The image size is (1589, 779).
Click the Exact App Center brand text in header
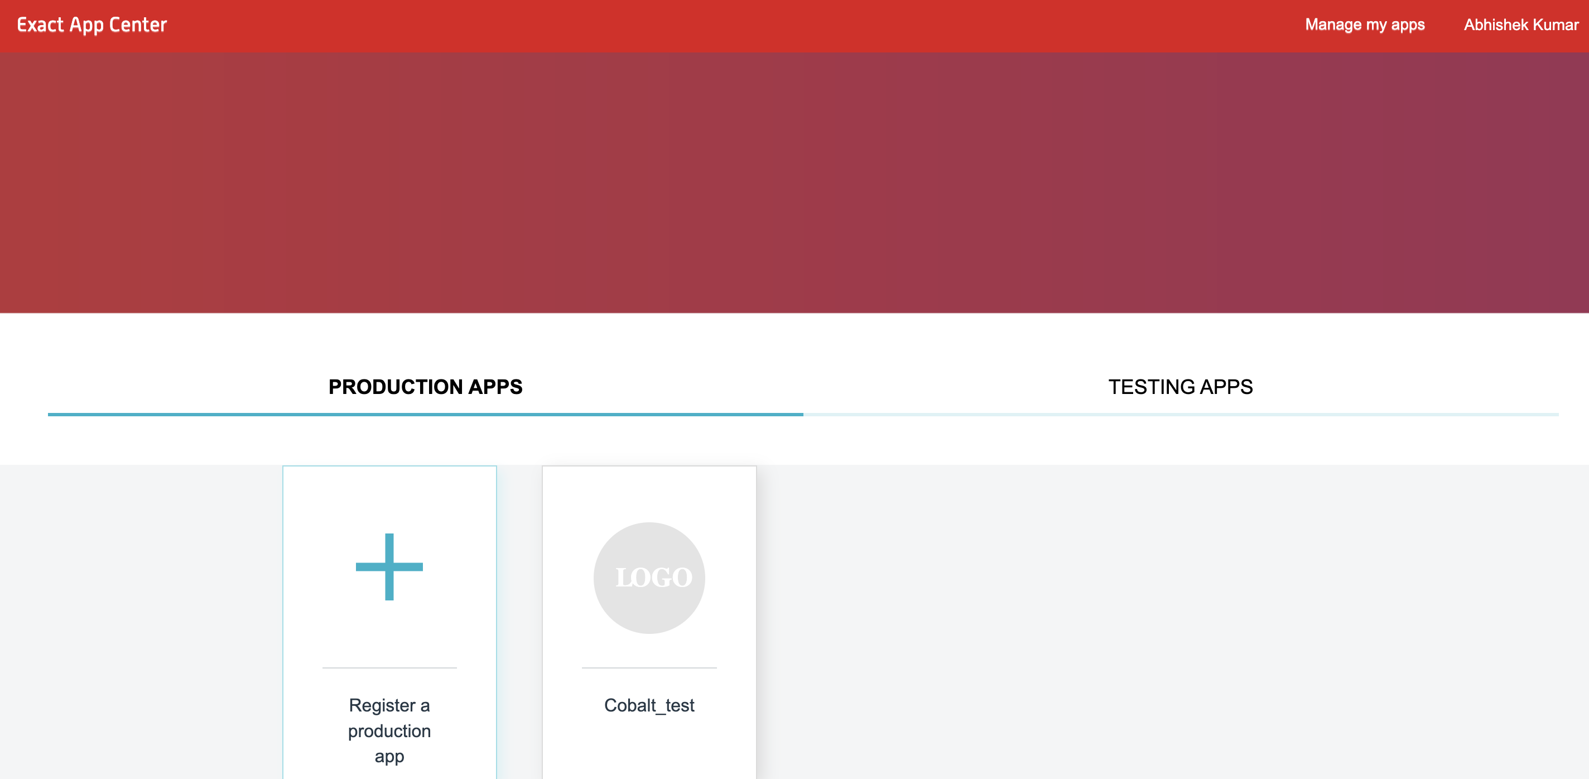(x=92, y=25)
